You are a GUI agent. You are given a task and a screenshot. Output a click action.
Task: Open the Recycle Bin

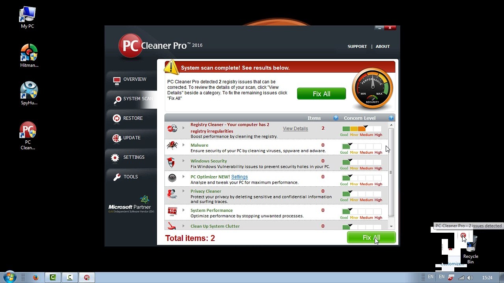[x=470, y=250]
